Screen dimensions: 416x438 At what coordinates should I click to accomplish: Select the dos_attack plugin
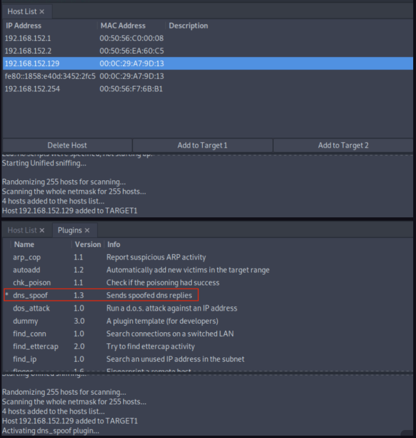point(31,308)
